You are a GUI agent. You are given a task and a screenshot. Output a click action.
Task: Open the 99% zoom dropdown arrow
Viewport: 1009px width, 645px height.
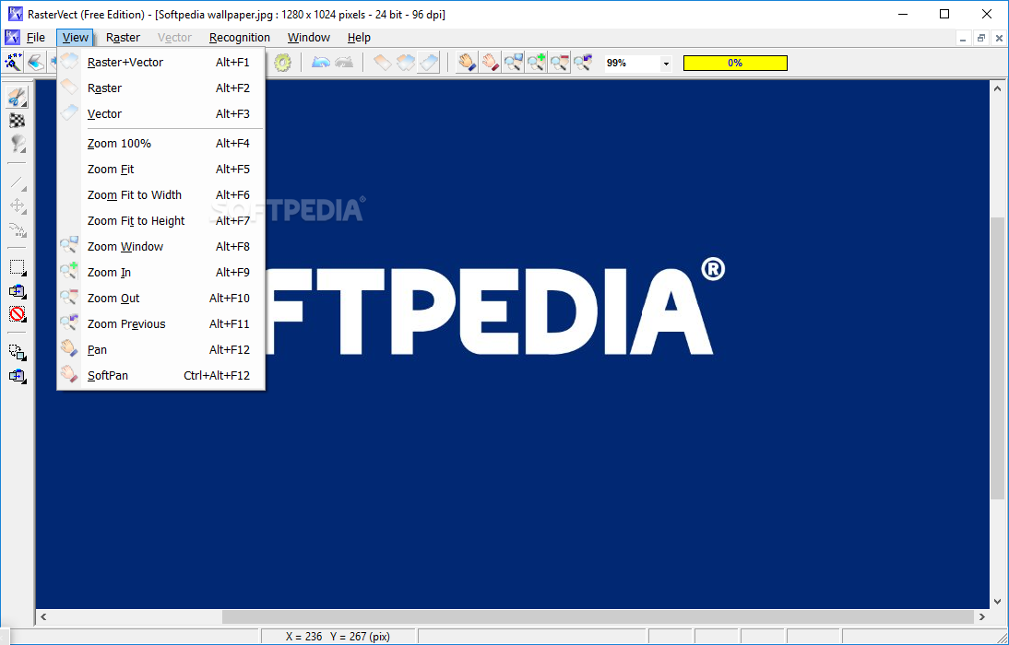(x=666, y=63)
